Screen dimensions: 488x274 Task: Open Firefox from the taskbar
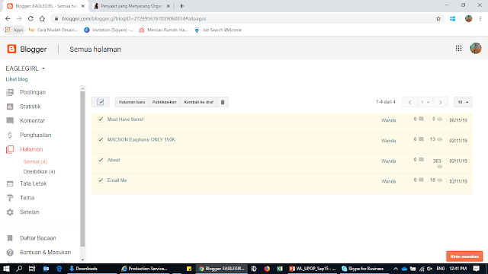click(267, 269)
